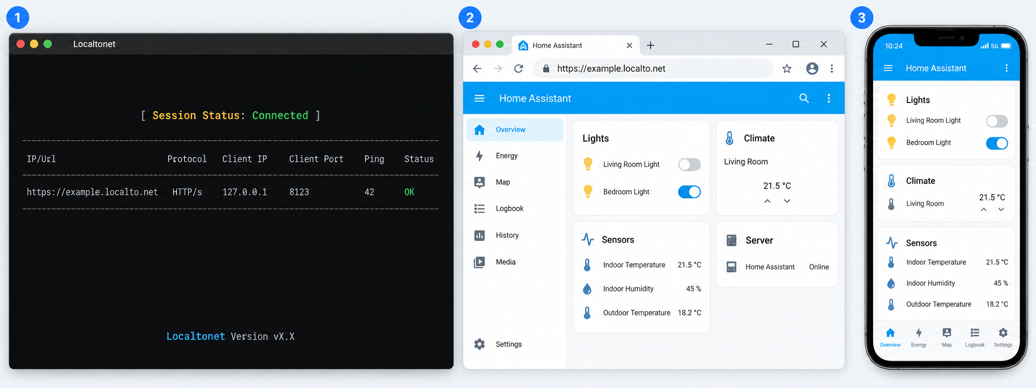Click the lock icon in address bar

click(x=546, y=69)
